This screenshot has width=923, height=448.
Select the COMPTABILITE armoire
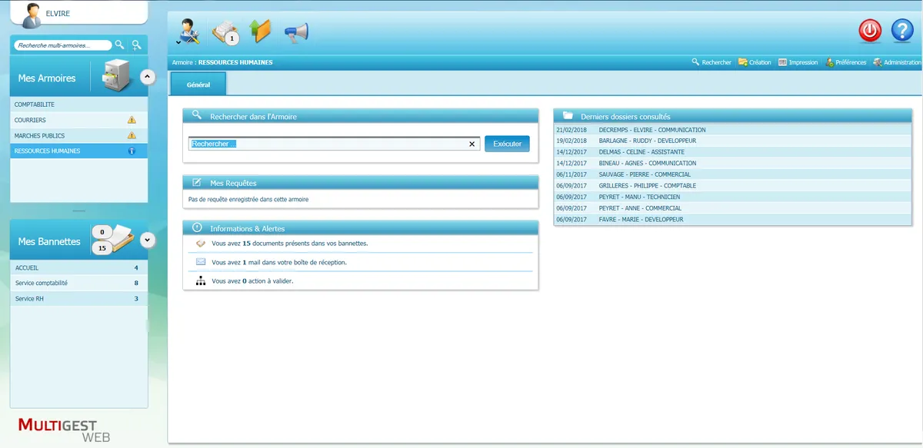(79, 105)
